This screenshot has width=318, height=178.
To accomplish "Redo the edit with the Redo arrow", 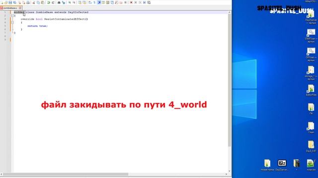I will (x=53, y=2).
